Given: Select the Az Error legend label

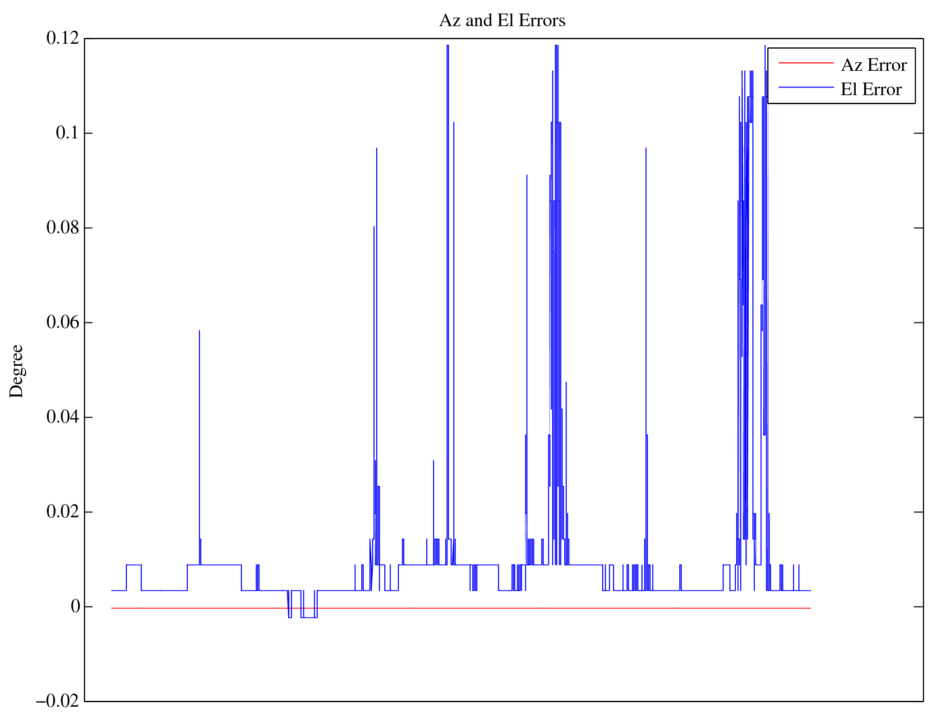Looking at the screenshot, I should tap(874, 65).
